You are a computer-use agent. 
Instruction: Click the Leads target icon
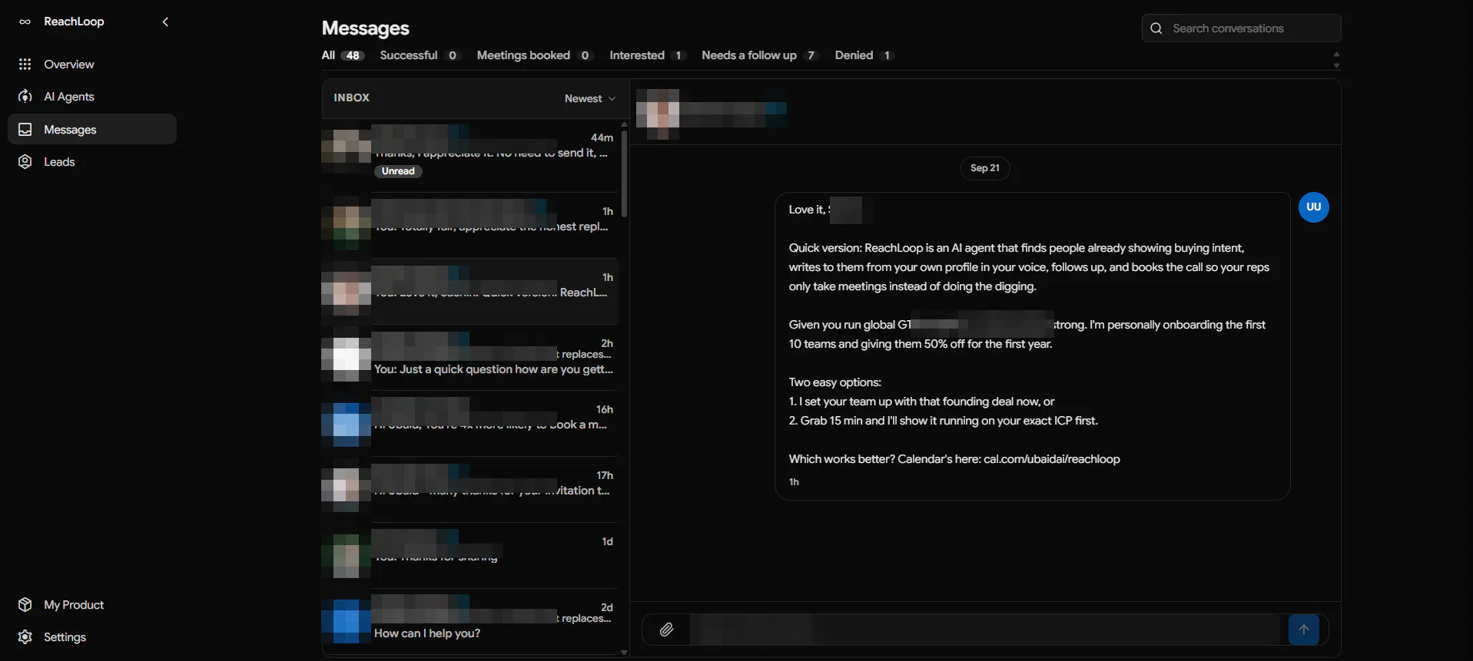(25, 162)
